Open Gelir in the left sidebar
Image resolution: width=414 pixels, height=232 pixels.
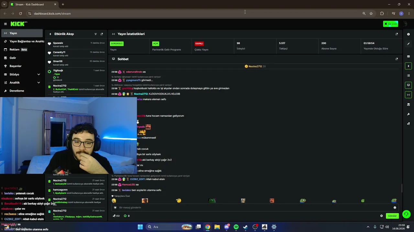coord(22,58)
